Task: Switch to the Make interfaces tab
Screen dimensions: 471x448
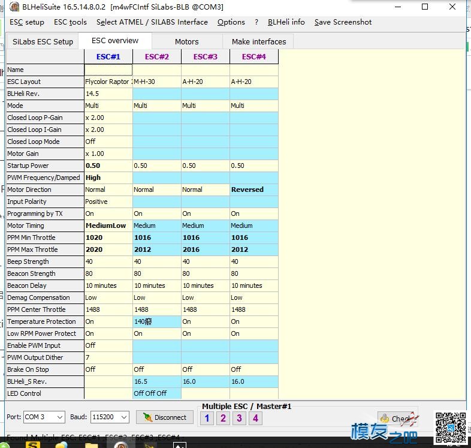Action: 259,42
